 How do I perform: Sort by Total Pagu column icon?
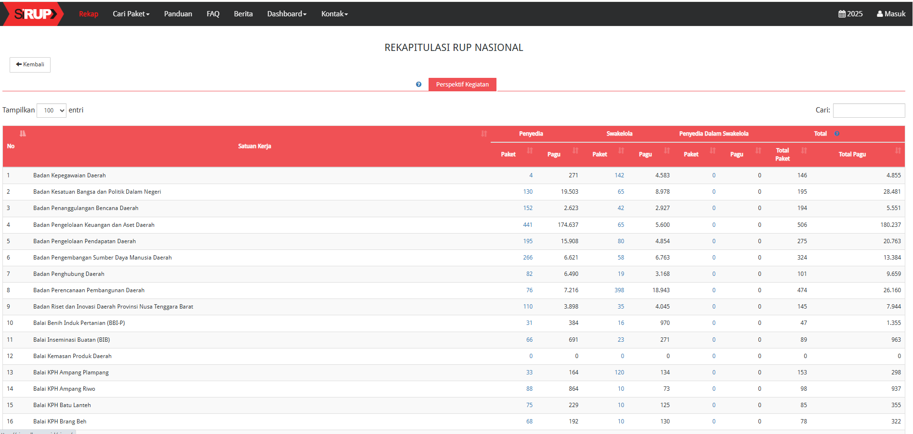[898, 151]
